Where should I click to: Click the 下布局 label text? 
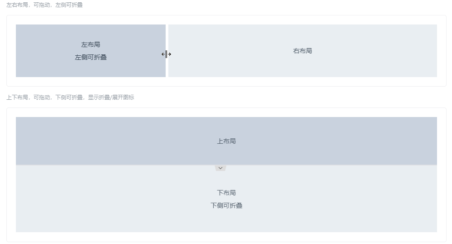(x=226, y=193)
